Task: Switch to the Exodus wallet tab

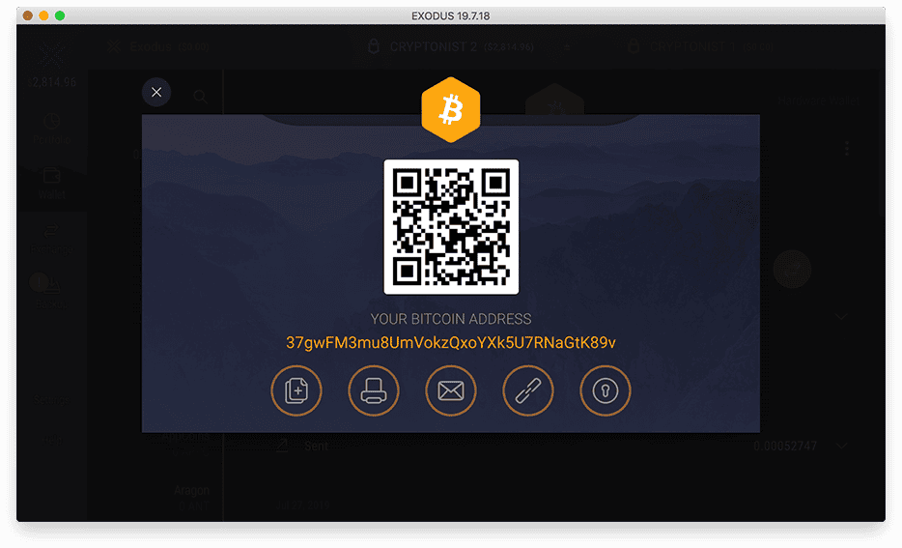Action: pyautogui.click(x=158, y=46)
